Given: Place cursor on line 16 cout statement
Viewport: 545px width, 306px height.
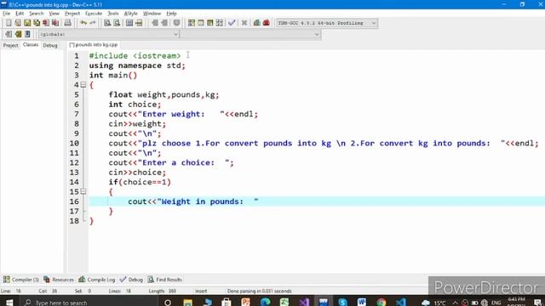Looking at the screenshot, I should tap(193, 201).
